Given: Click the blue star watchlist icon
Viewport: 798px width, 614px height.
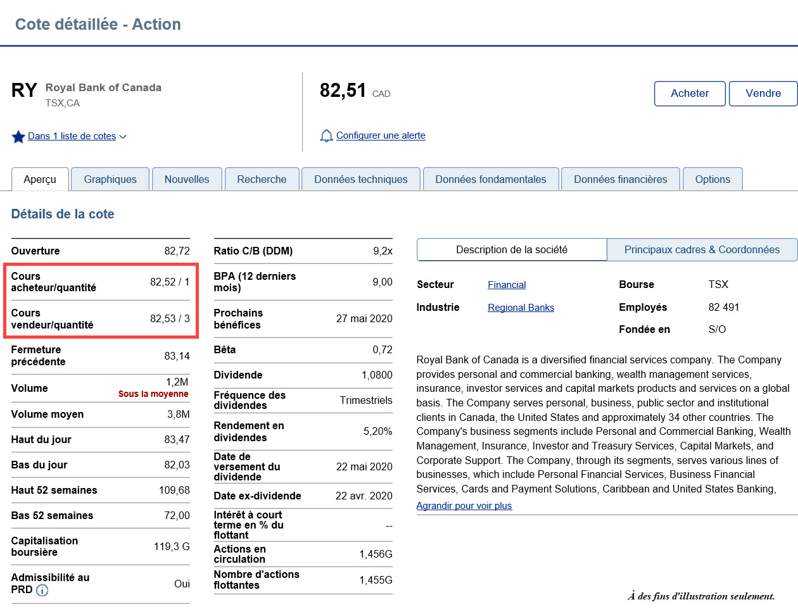Looking at the screenshot, I should click(18, 137).
